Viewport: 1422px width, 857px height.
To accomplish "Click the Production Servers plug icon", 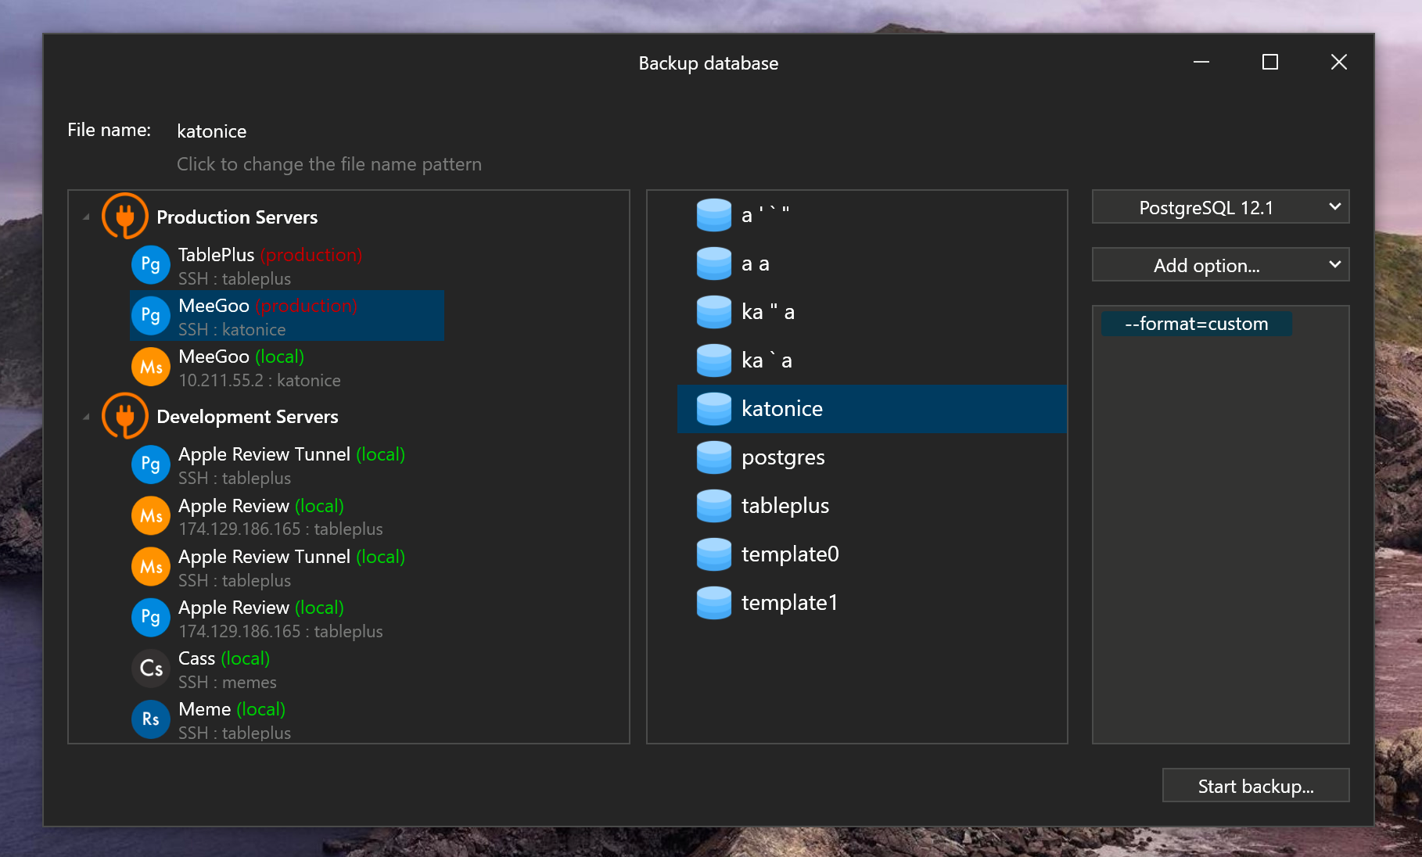I will point(125,216).
